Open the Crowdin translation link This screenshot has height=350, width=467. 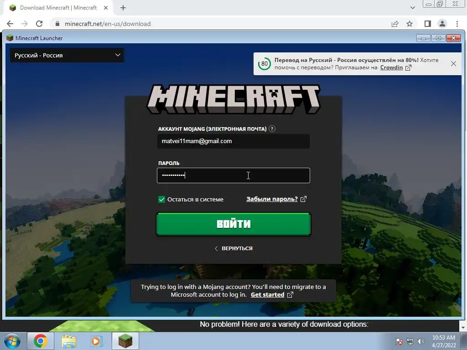(x=391, y=67)
